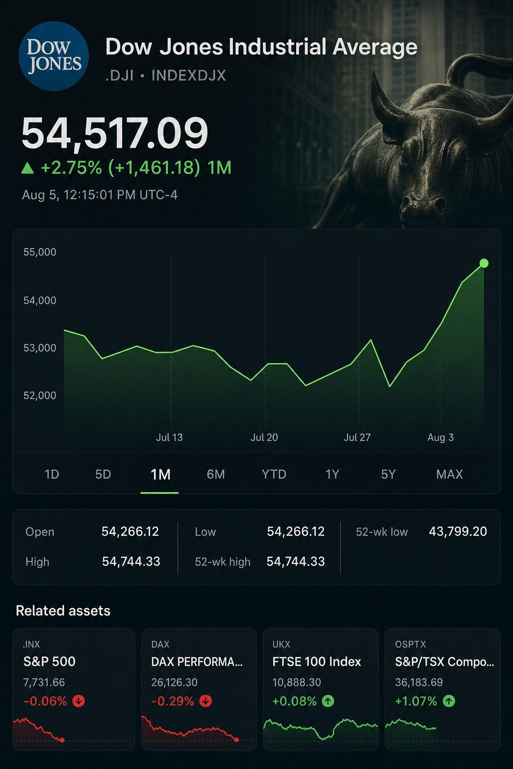Click the Aug 3 date label on chart
Viewport: 513px width, 769px height.
(x=440, y=437)
